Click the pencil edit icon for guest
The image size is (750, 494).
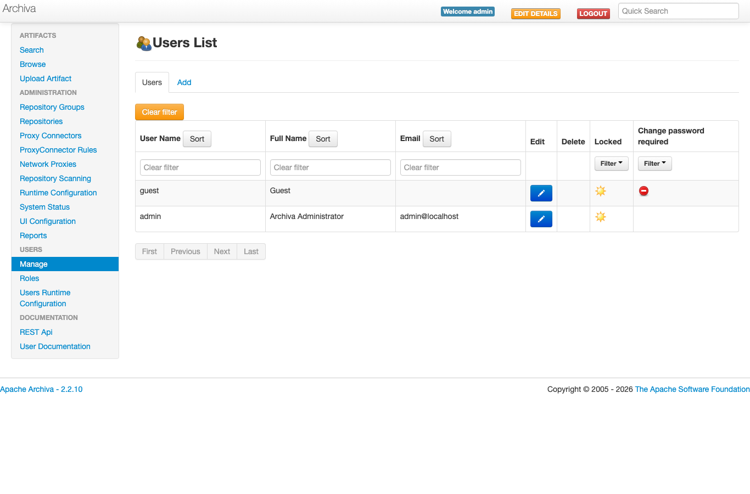coord(541,193)
